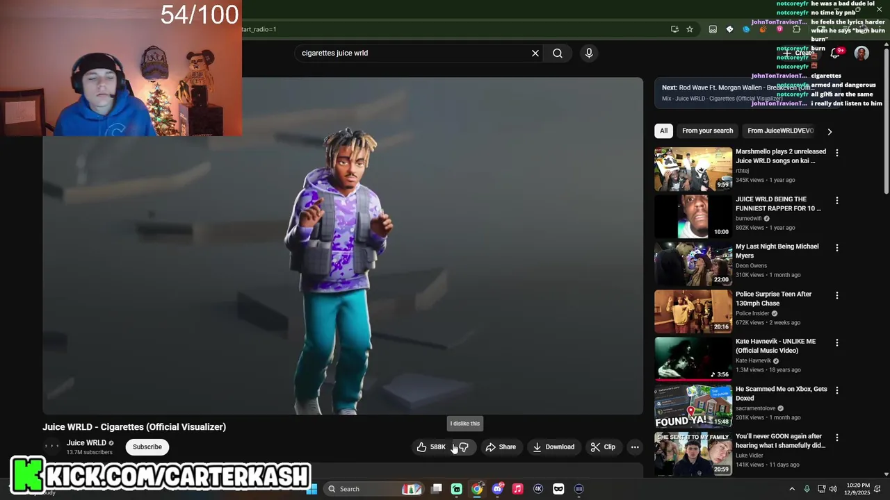The image size is (890, 500).
Task: Visit the Luke Vidler channel
Action: click(750, 456)
